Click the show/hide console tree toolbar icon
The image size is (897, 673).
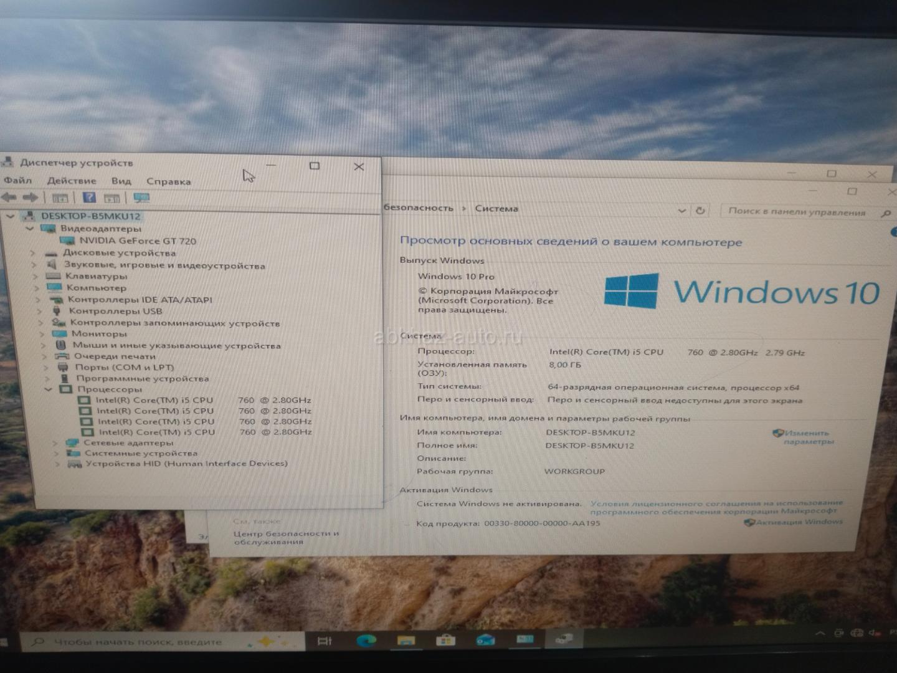tap(60, 198)
